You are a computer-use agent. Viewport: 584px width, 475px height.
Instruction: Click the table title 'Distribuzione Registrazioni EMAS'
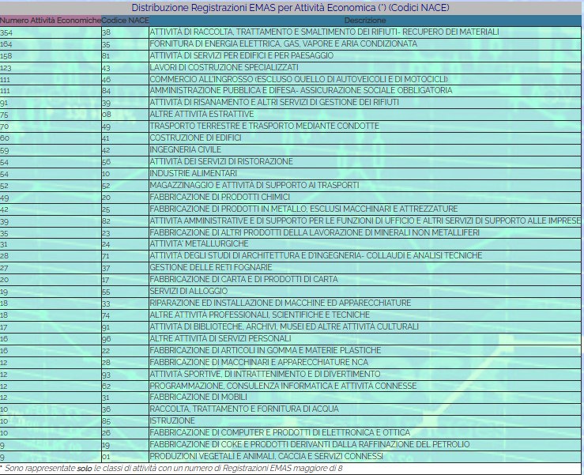pyautogui.click(x=292, y=7)
